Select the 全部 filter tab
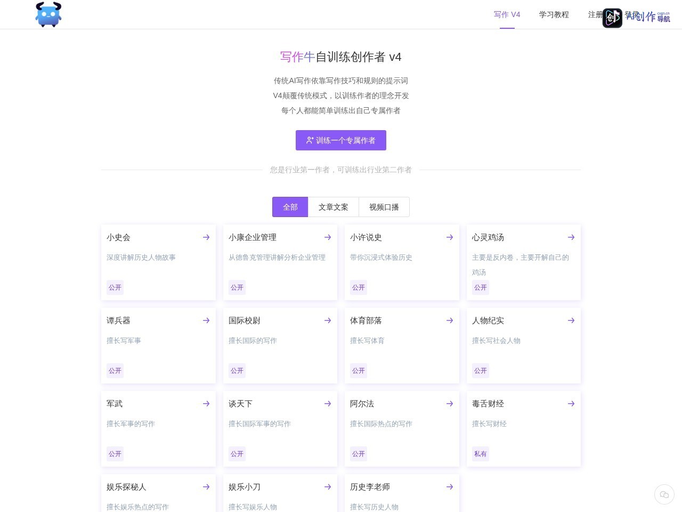Image resolution: width=682 pixels, height=512 pixels. coord(290,207)
